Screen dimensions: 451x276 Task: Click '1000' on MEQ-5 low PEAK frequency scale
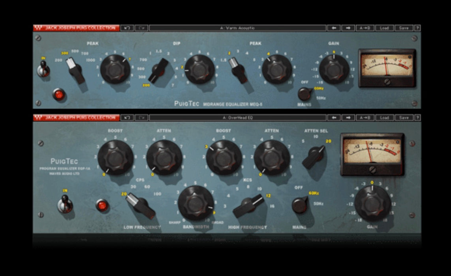coord(90,60)
